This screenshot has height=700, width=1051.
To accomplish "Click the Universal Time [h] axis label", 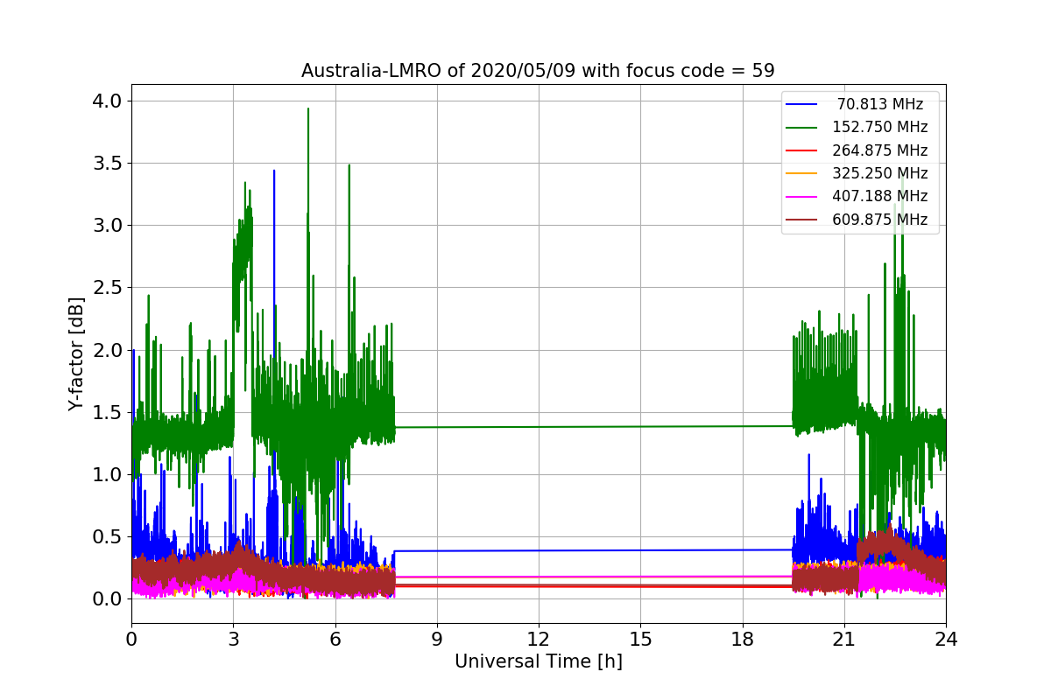I will [x=538, y=662].
